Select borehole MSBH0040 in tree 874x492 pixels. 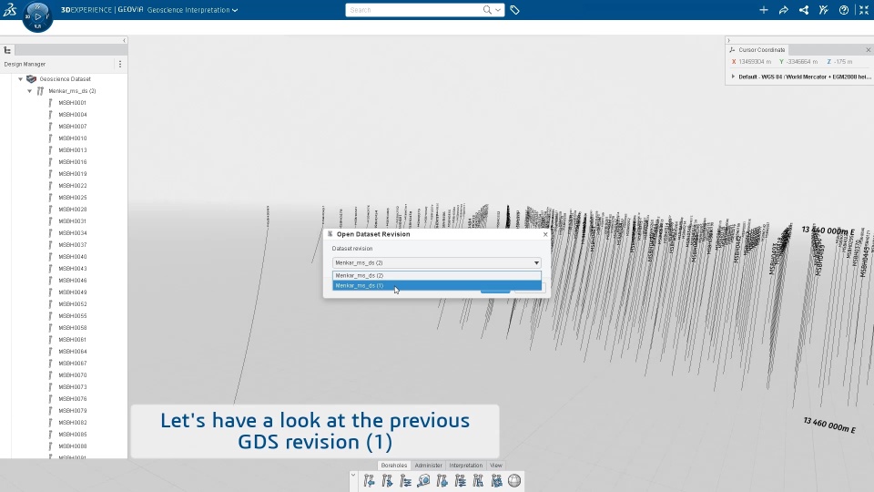[x=73, y=257]
